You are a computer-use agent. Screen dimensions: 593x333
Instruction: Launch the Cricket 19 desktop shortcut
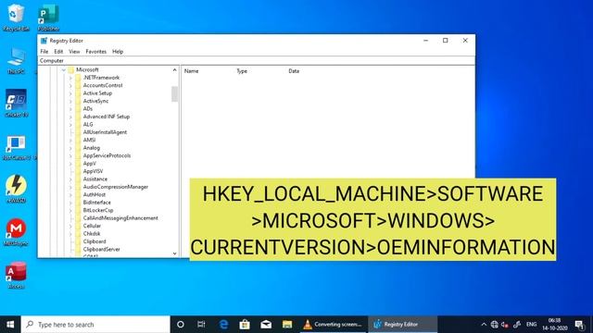click(16, 103)
